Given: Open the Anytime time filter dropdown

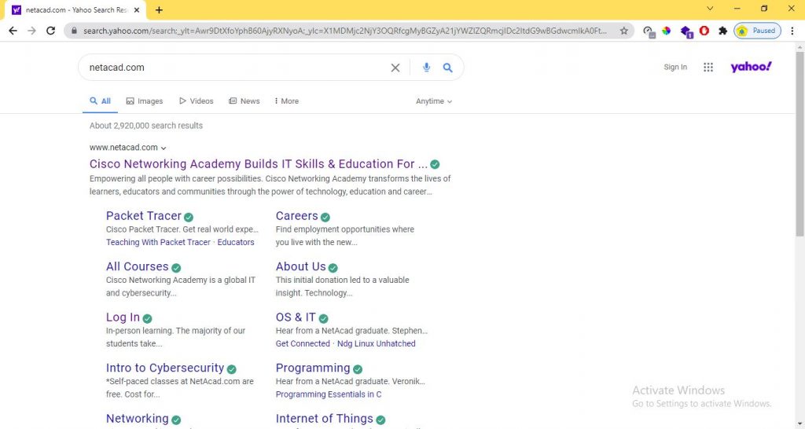Looking at the screenshot, I should coord(434,101).
